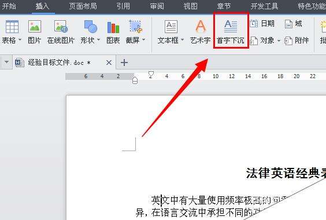
Task: Expand the 对象 dropdown arrow
Action: pos(279,41)
